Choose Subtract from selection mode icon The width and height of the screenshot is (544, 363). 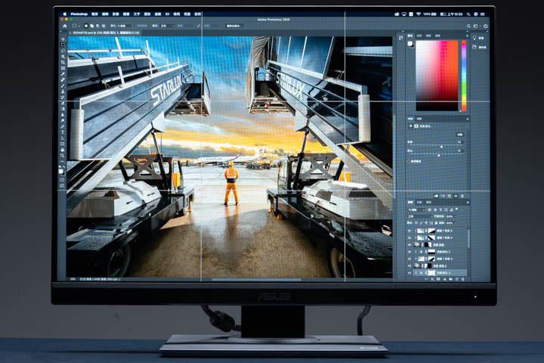tap(97, 26)
